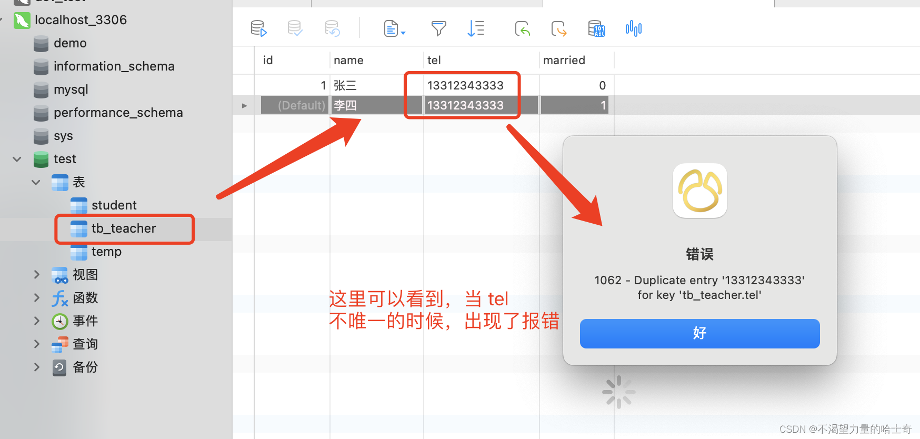Click the sort rows icon

(476, 28)
